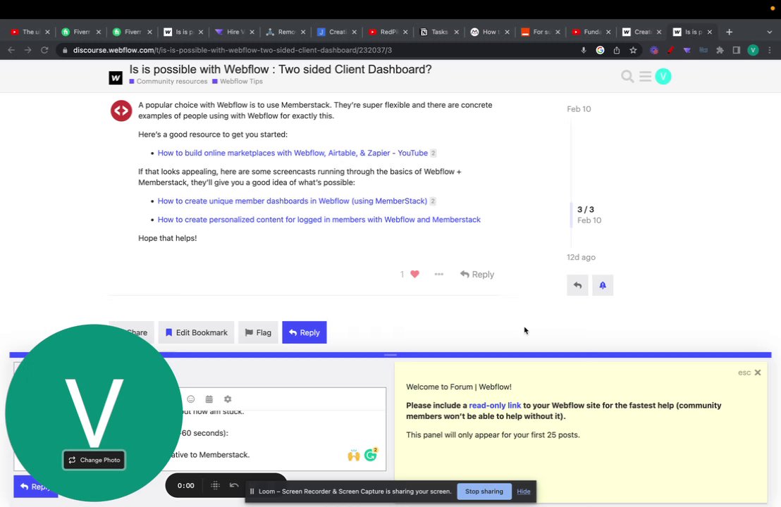Viewport: 781px width, 507px height.
Task: Like the post via the heart icon
Action: [414, 274]
